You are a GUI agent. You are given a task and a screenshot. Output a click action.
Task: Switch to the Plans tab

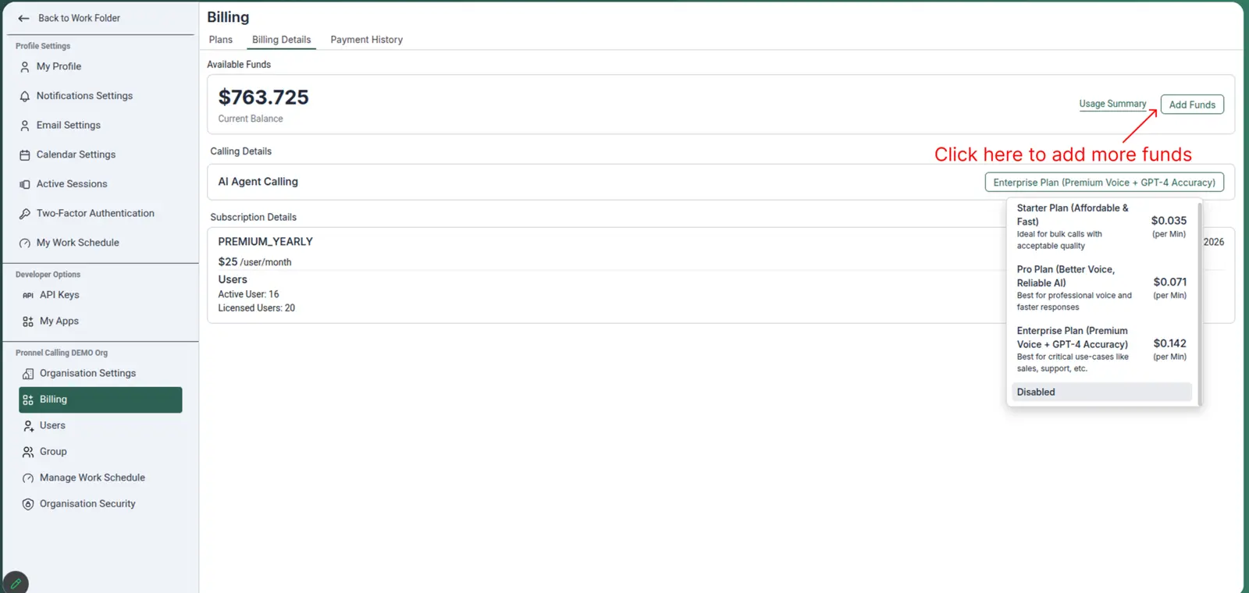221,40
